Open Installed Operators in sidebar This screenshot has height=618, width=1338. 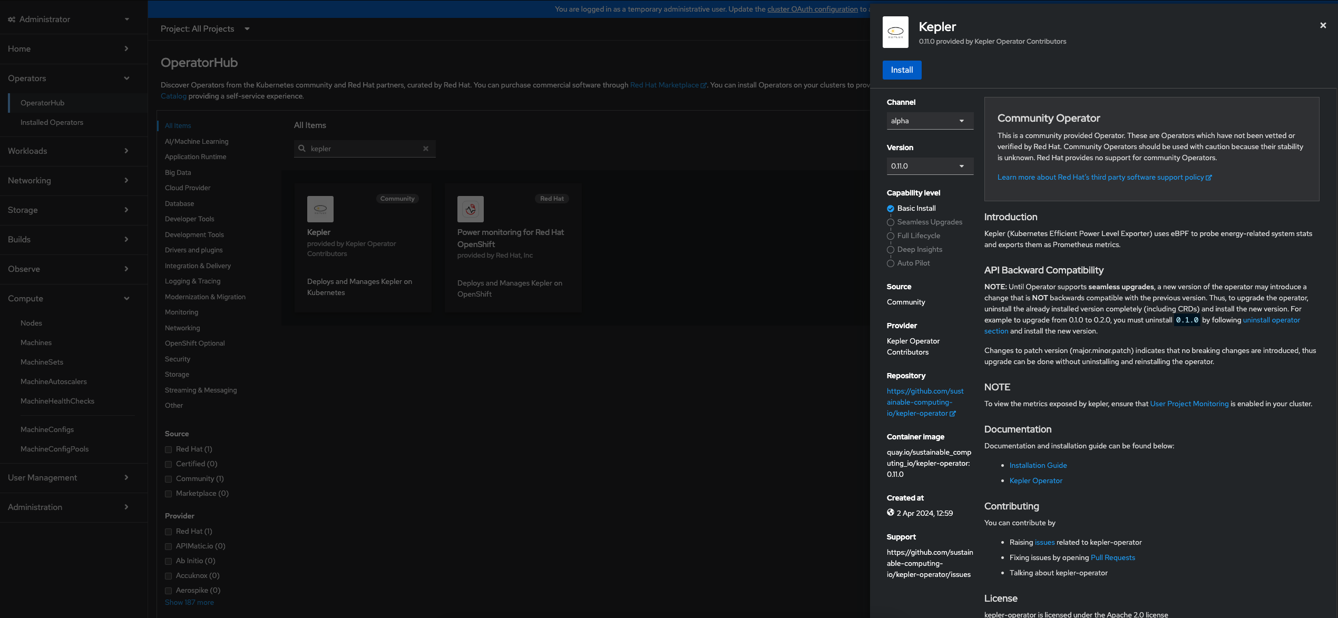click(x=52, y=122)
